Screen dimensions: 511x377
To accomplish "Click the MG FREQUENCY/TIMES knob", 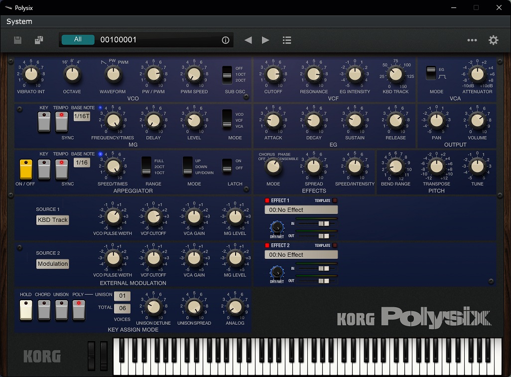I will point(113,121).
